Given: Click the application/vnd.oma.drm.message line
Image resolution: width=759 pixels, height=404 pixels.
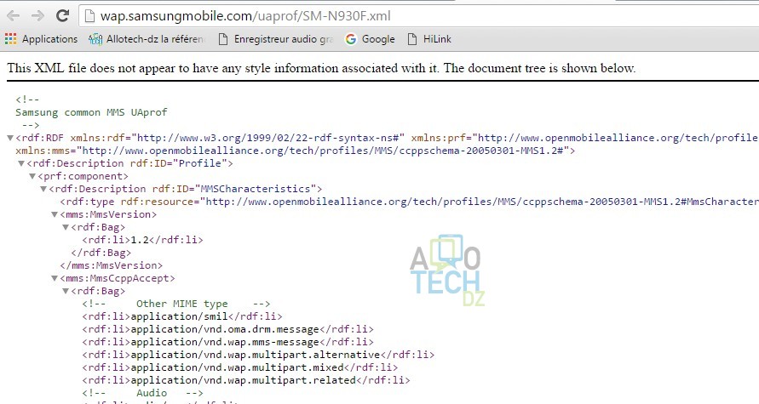Looking at the screenshot, I should [228, 329].
